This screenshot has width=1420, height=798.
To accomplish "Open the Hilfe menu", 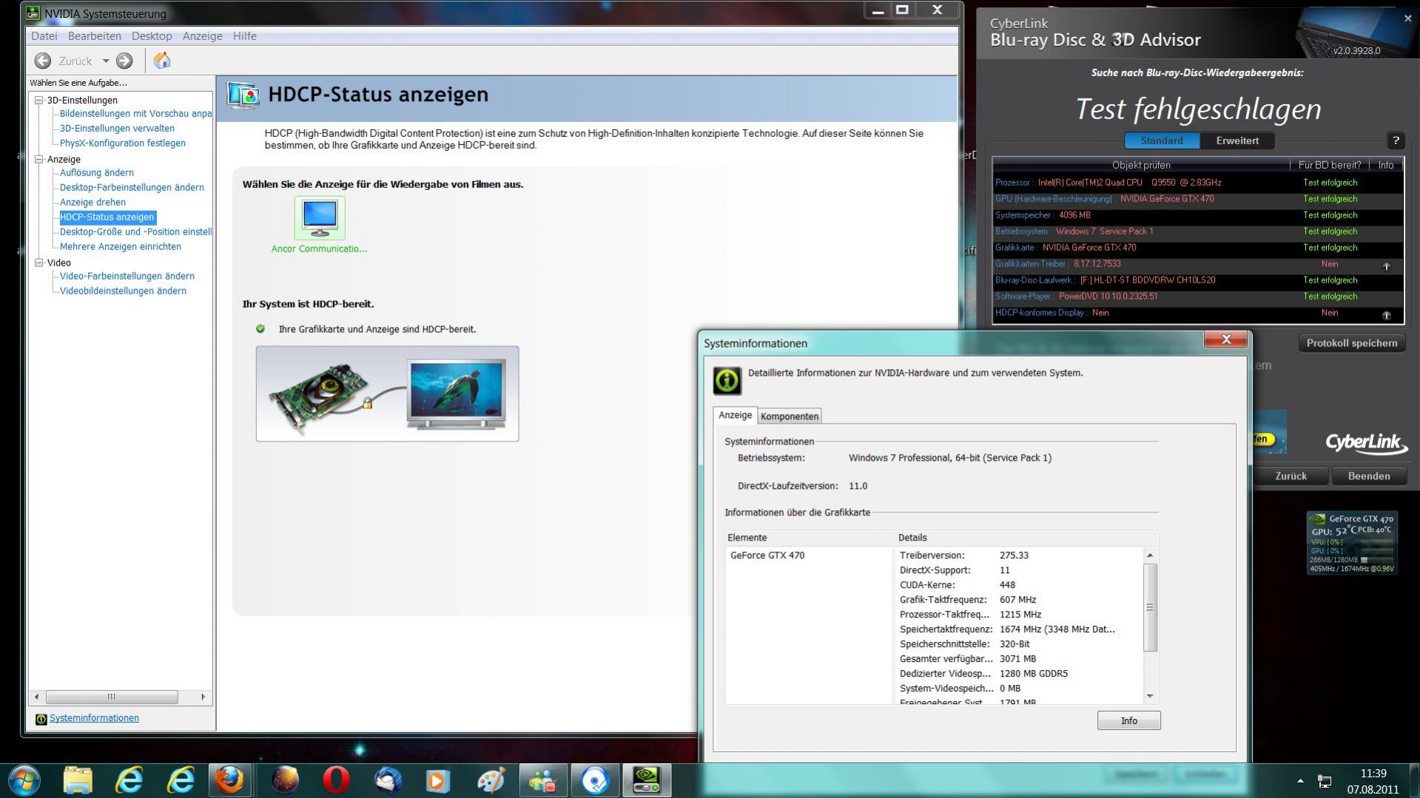I will coord(244,35).
